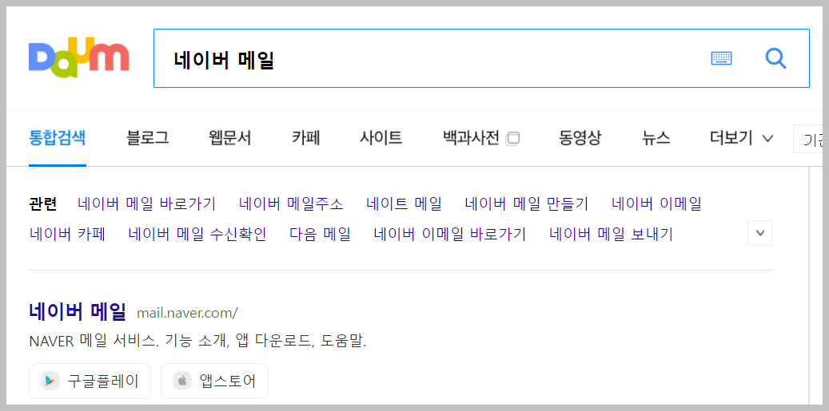
Task: Click the mail.naver.com/ URL
Action: [x=187, y=313]
